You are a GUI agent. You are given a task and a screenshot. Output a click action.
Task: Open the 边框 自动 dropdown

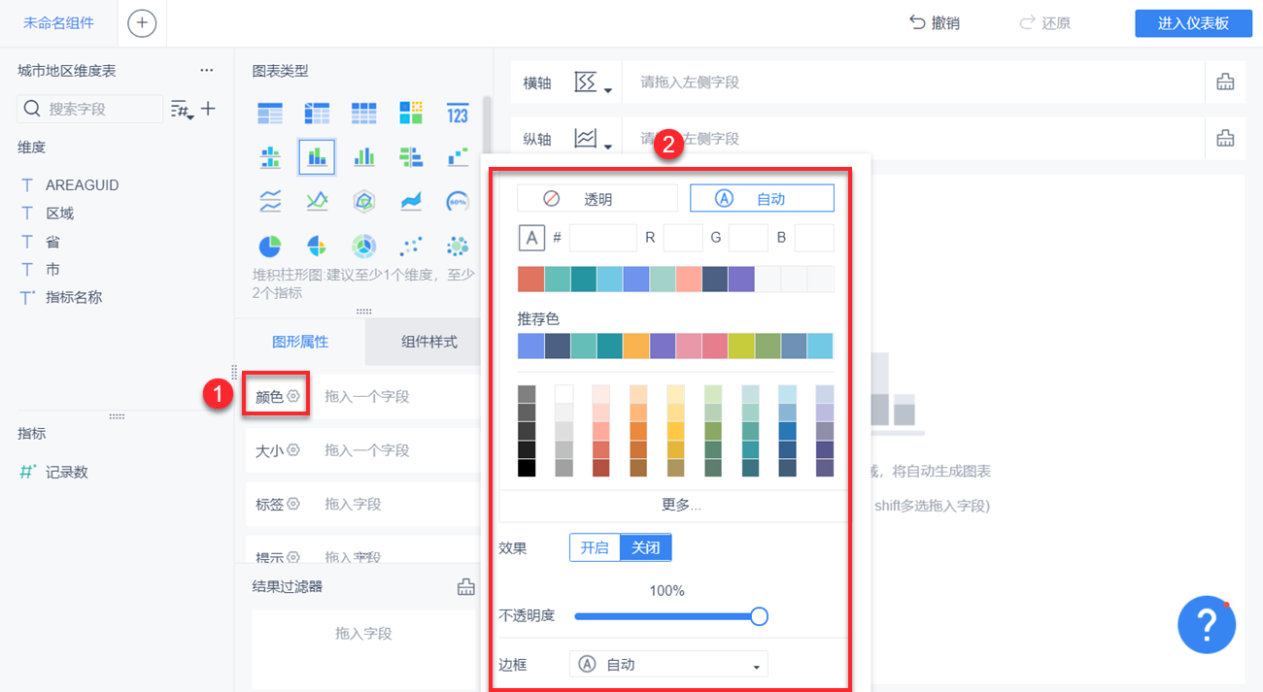coord(668,664)
